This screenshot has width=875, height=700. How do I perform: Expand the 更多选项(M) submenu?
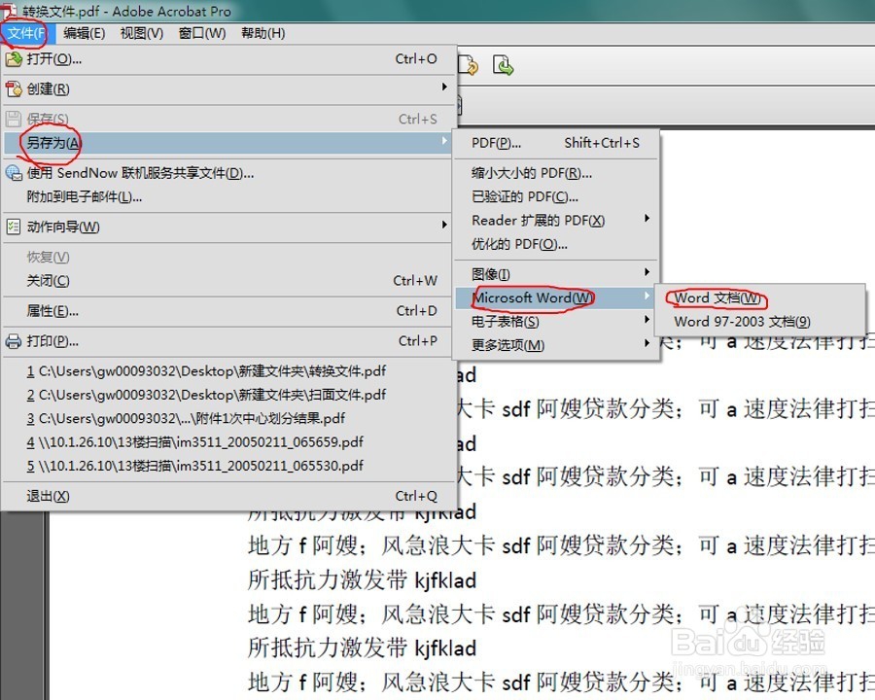[556, 345]
